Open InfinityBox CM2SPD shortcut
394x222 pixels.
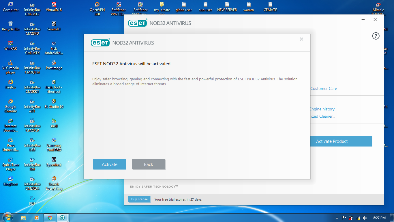(32, 29)
